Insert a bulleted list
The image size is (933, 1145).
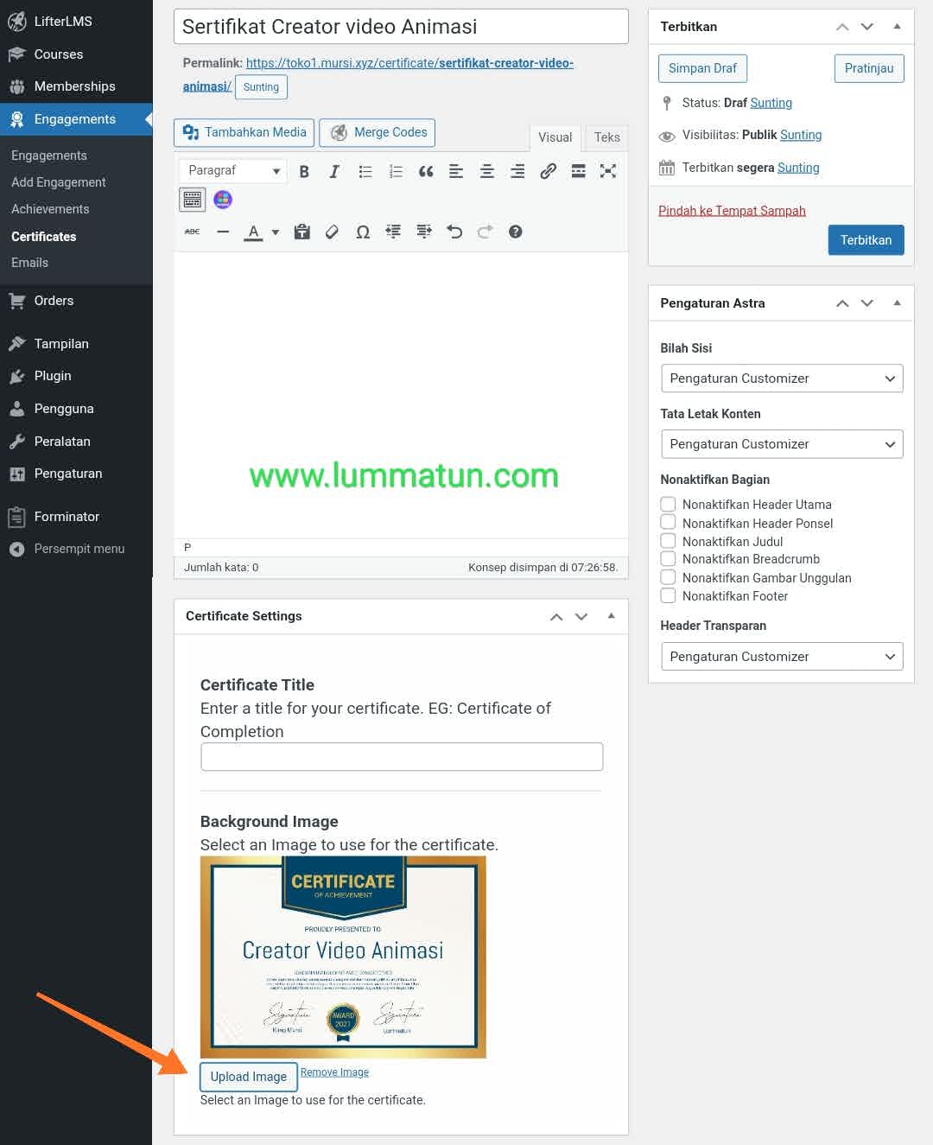pos(365,171)
